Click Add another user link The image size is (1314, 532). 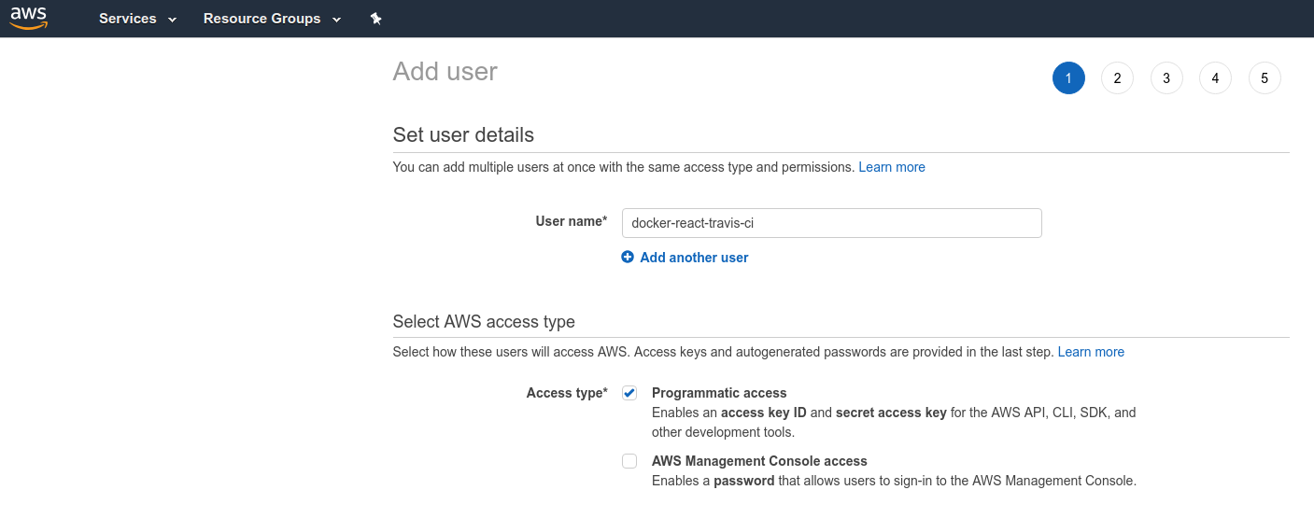coord(694,257)
